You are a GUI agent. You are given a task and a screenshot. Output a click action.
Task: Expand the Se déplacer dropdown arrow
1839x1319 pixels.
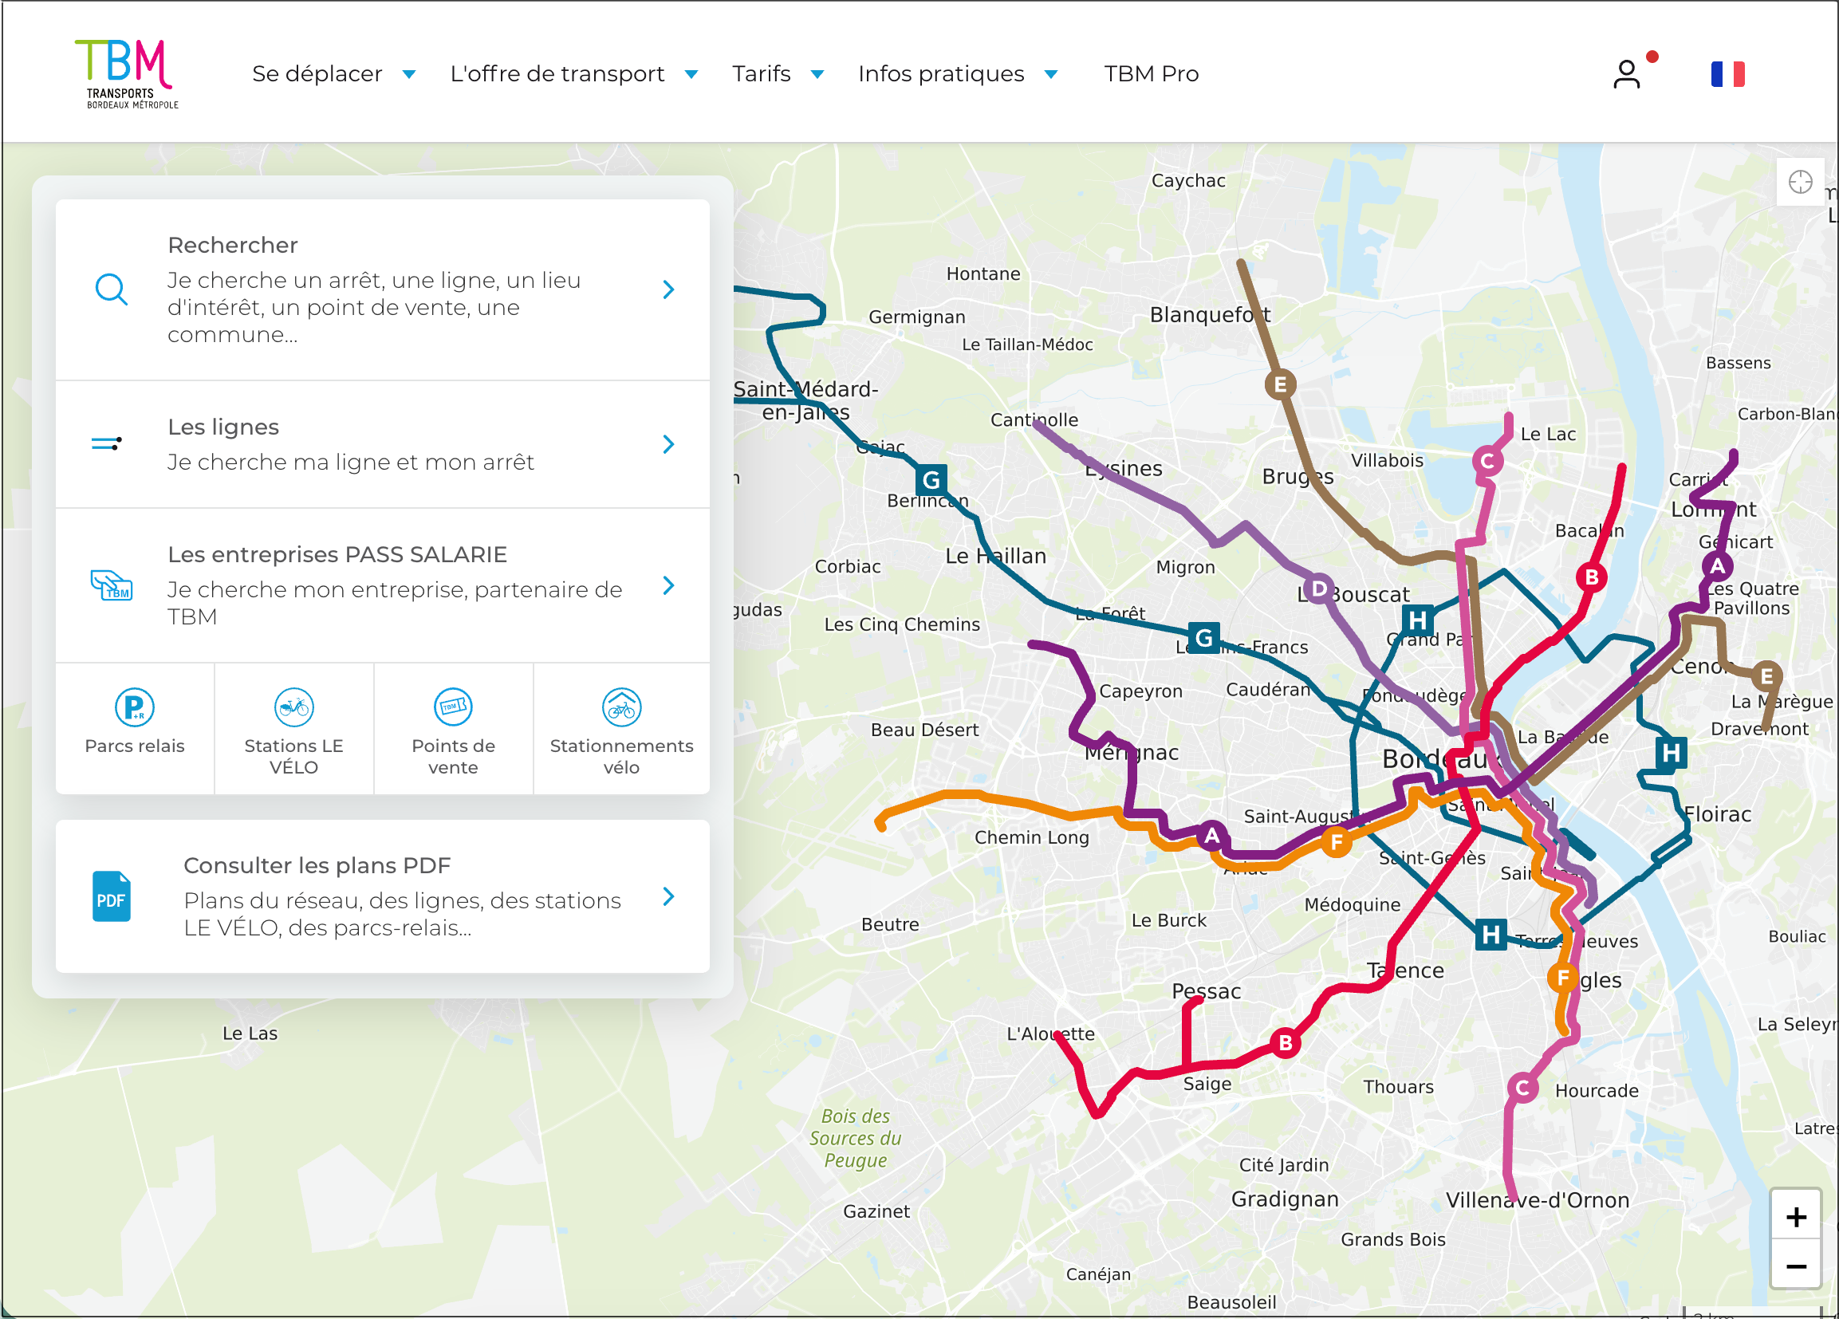pyautogui.click(x=409, y=75)
